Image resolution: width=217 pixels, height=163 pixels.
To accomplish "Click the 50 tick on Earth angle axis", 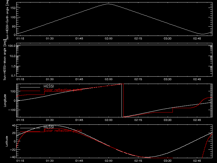I will pos(14,26).
